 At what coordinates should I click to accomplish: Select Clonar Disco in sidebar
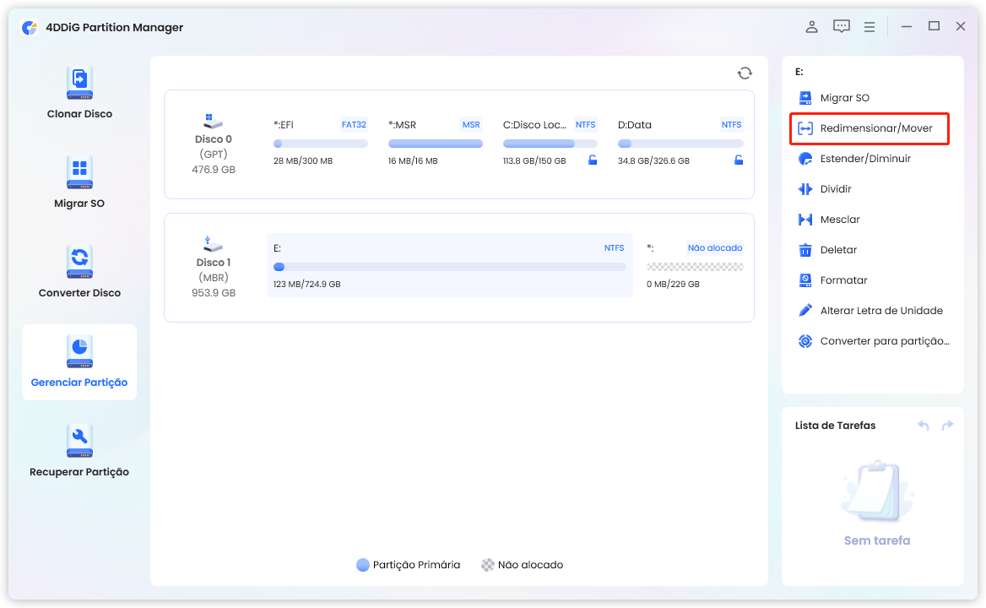point(79,92)
